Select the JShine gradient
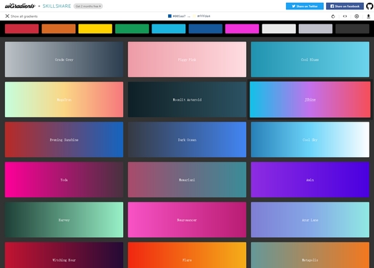 point(310,99)
